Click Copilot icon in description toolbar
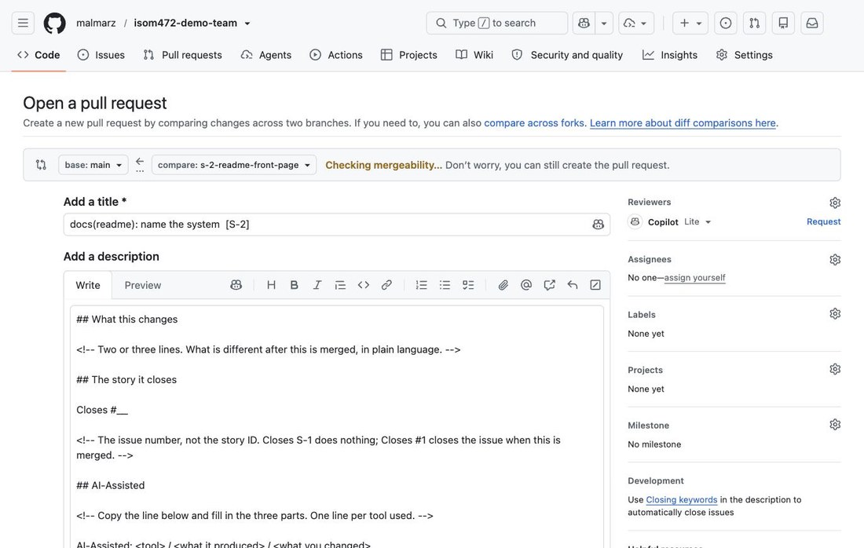 pos(236,285)
